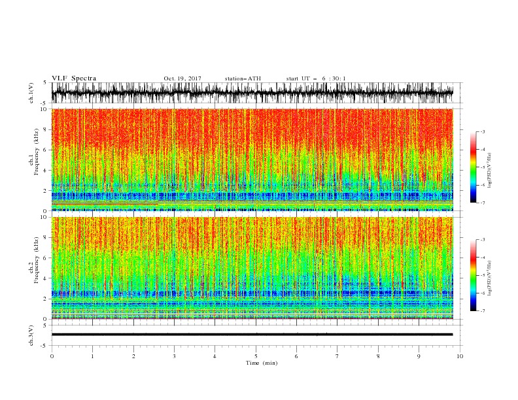Click the ch.2 PSD color bar
The image size is (518, 400).
(x=473, y=275)
